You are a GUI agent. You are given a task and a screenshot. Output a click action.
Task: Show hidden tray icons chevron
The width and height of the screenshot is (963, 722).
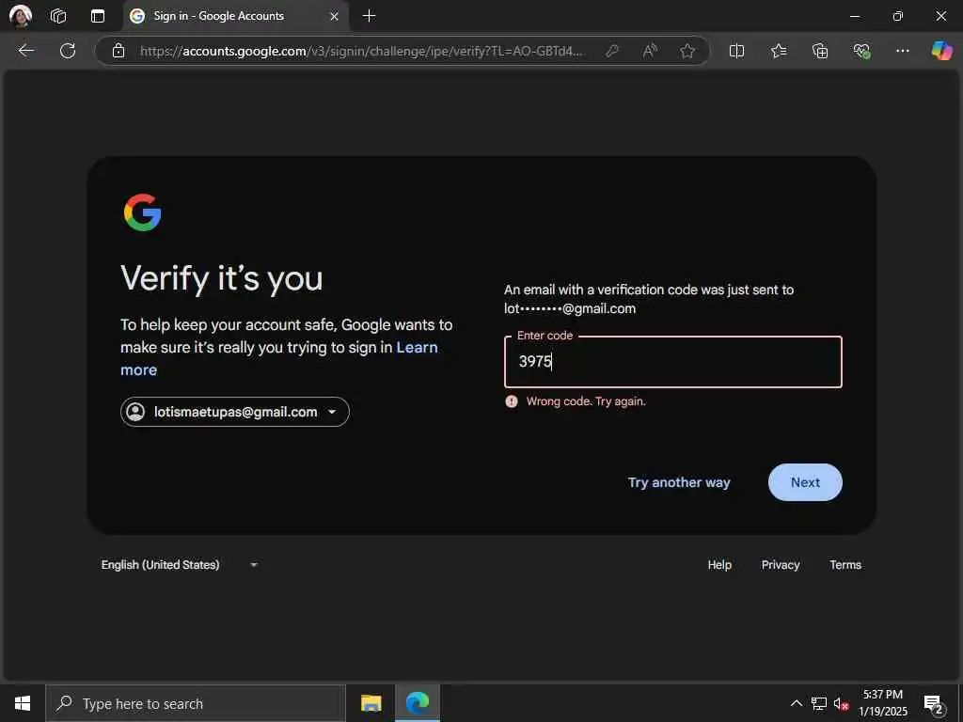point(796,703)
